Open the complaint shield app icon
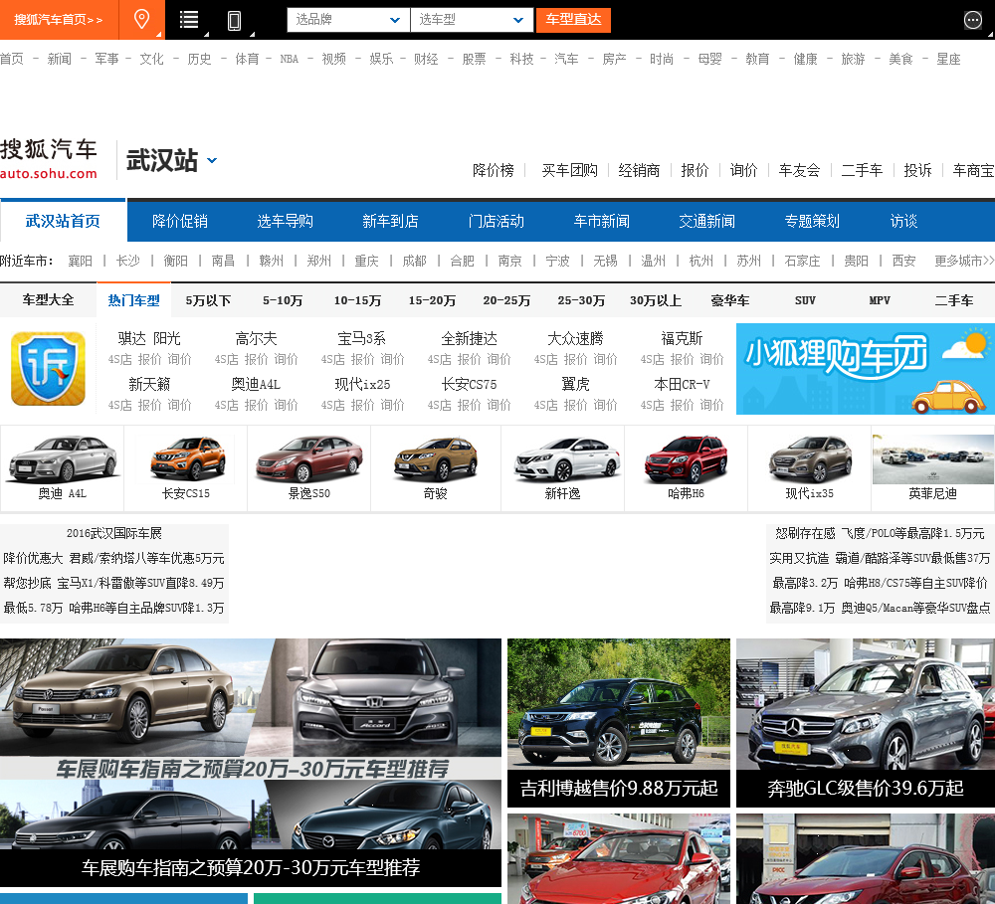The image size is (995, 904). (x=48, y=369)
